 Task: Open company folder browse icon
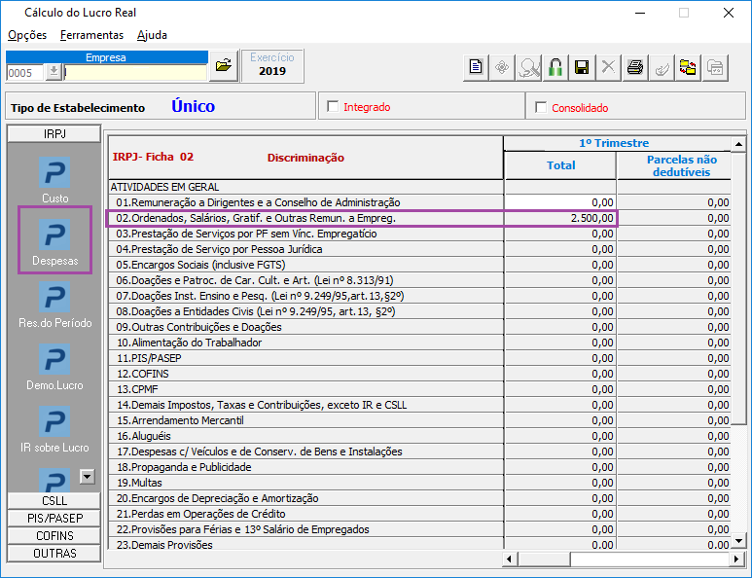click(224, 66)
